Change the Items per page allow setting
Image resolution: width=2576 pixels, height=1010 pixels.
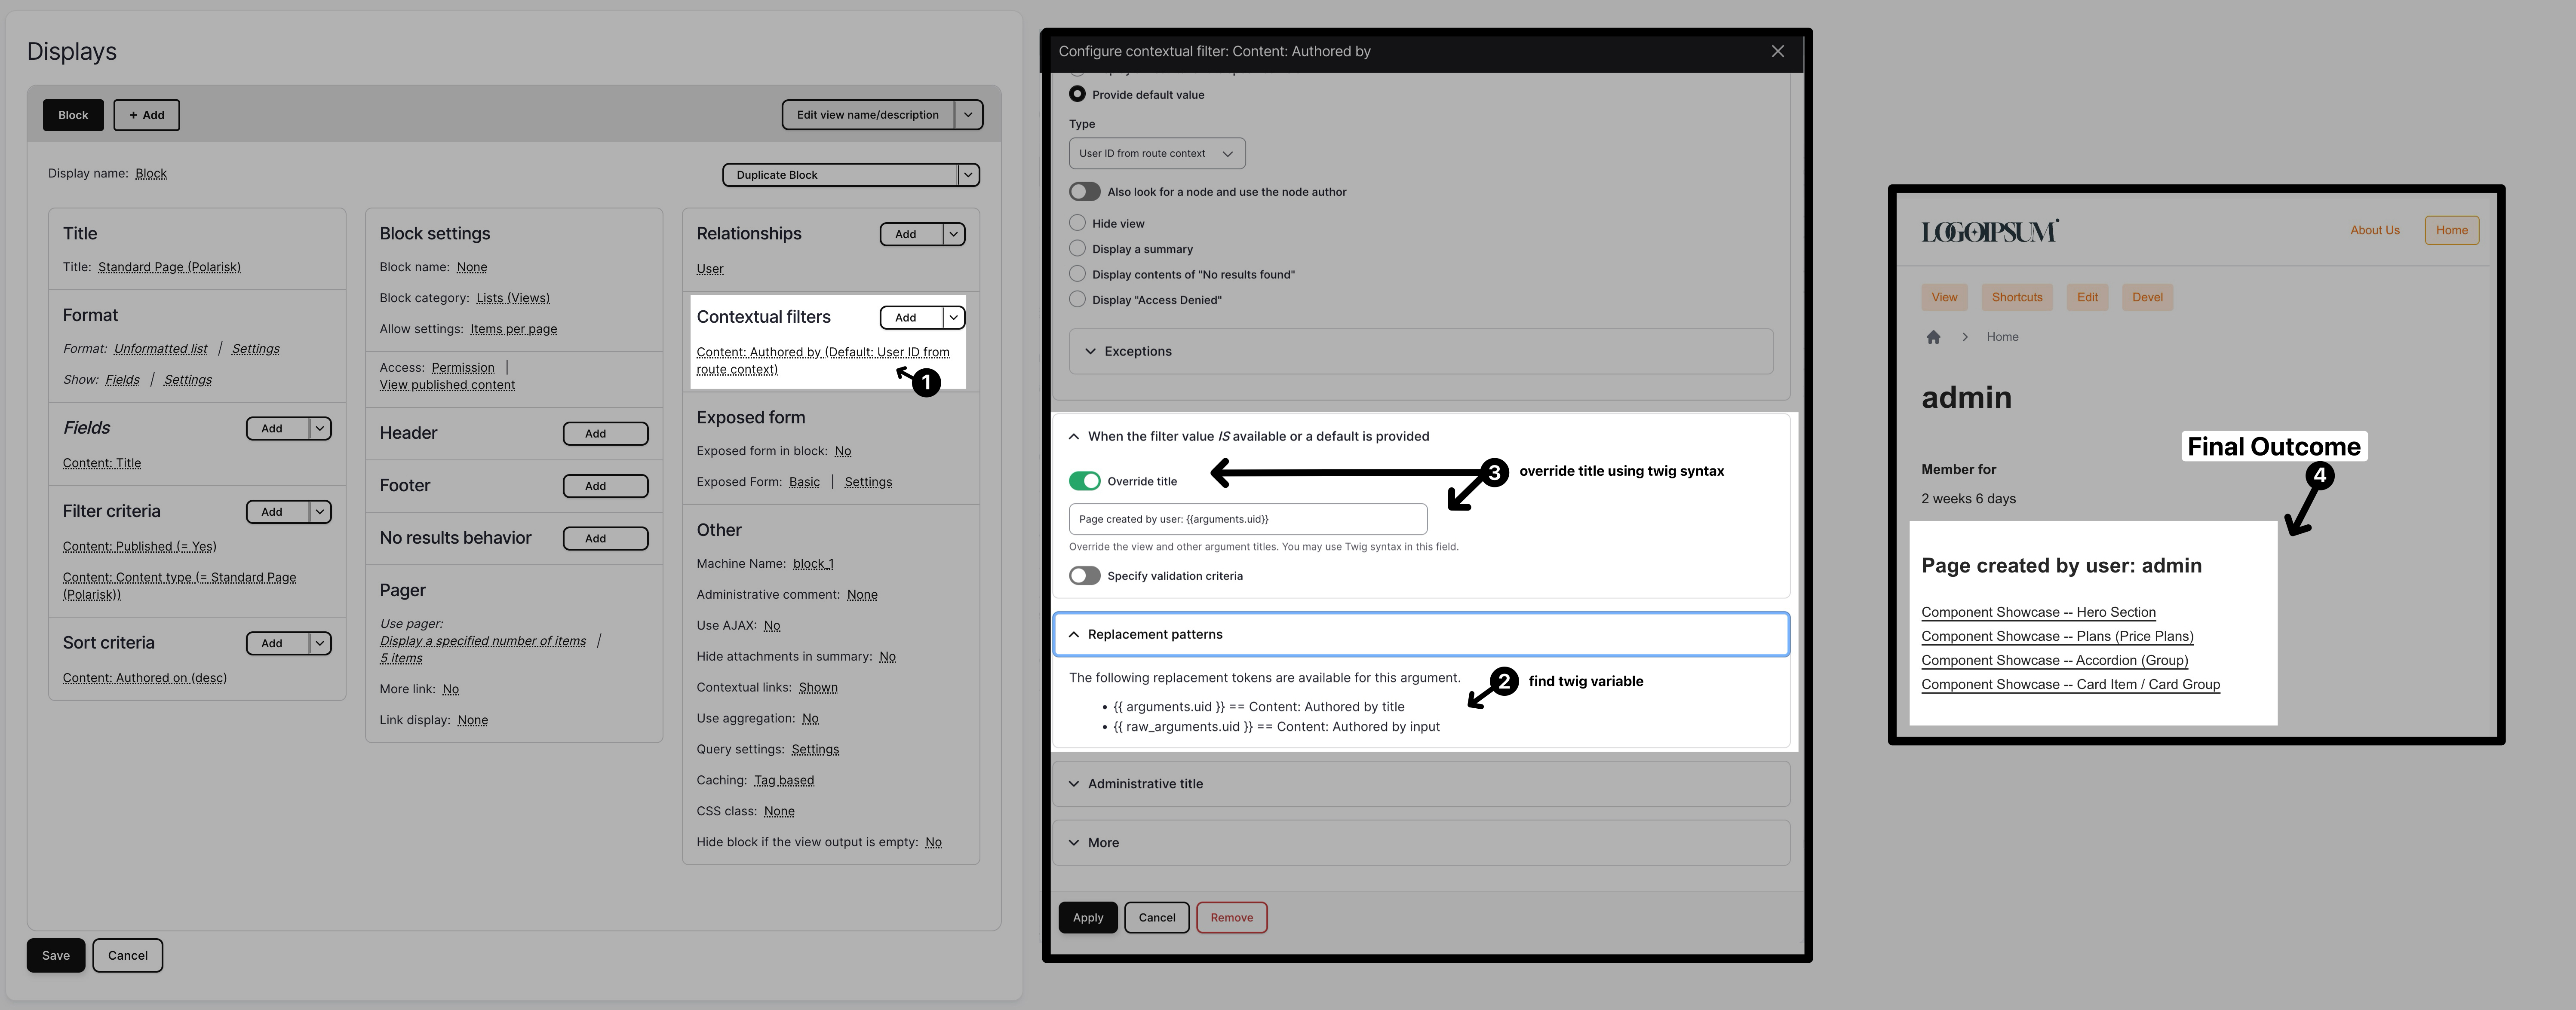coord(514,329)
